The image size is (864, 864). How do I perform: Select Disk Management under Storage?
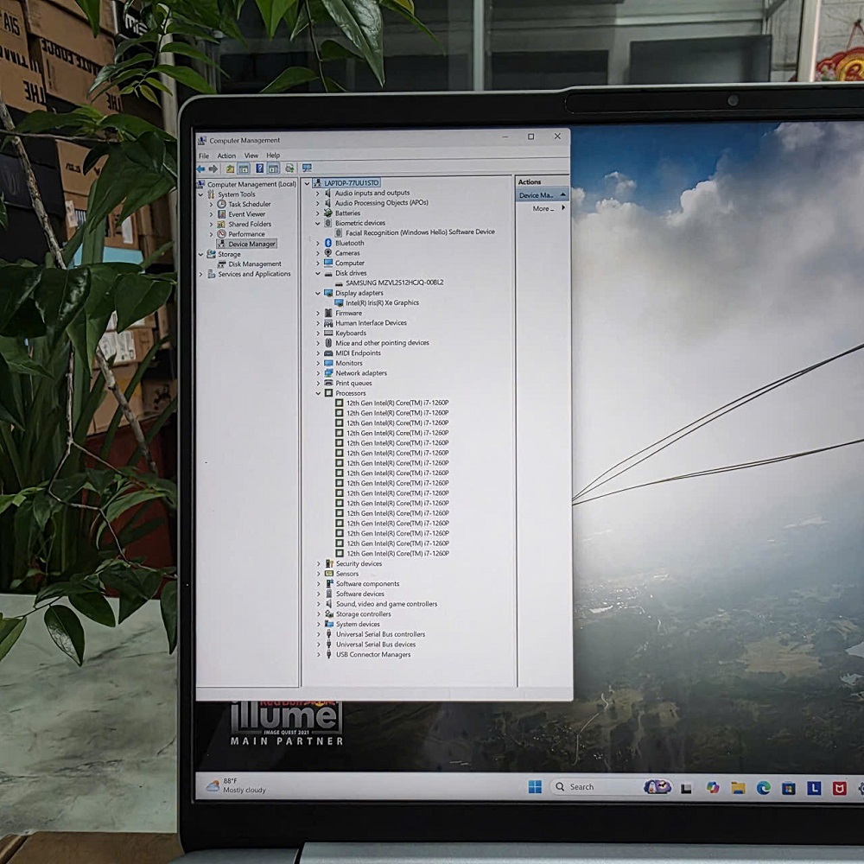tap(255, 264)
